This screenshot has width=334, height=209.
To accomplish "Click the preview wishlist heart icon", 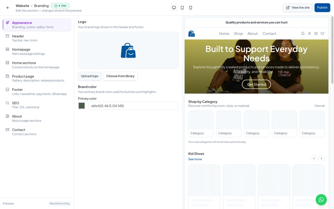I will pos(322,33).
